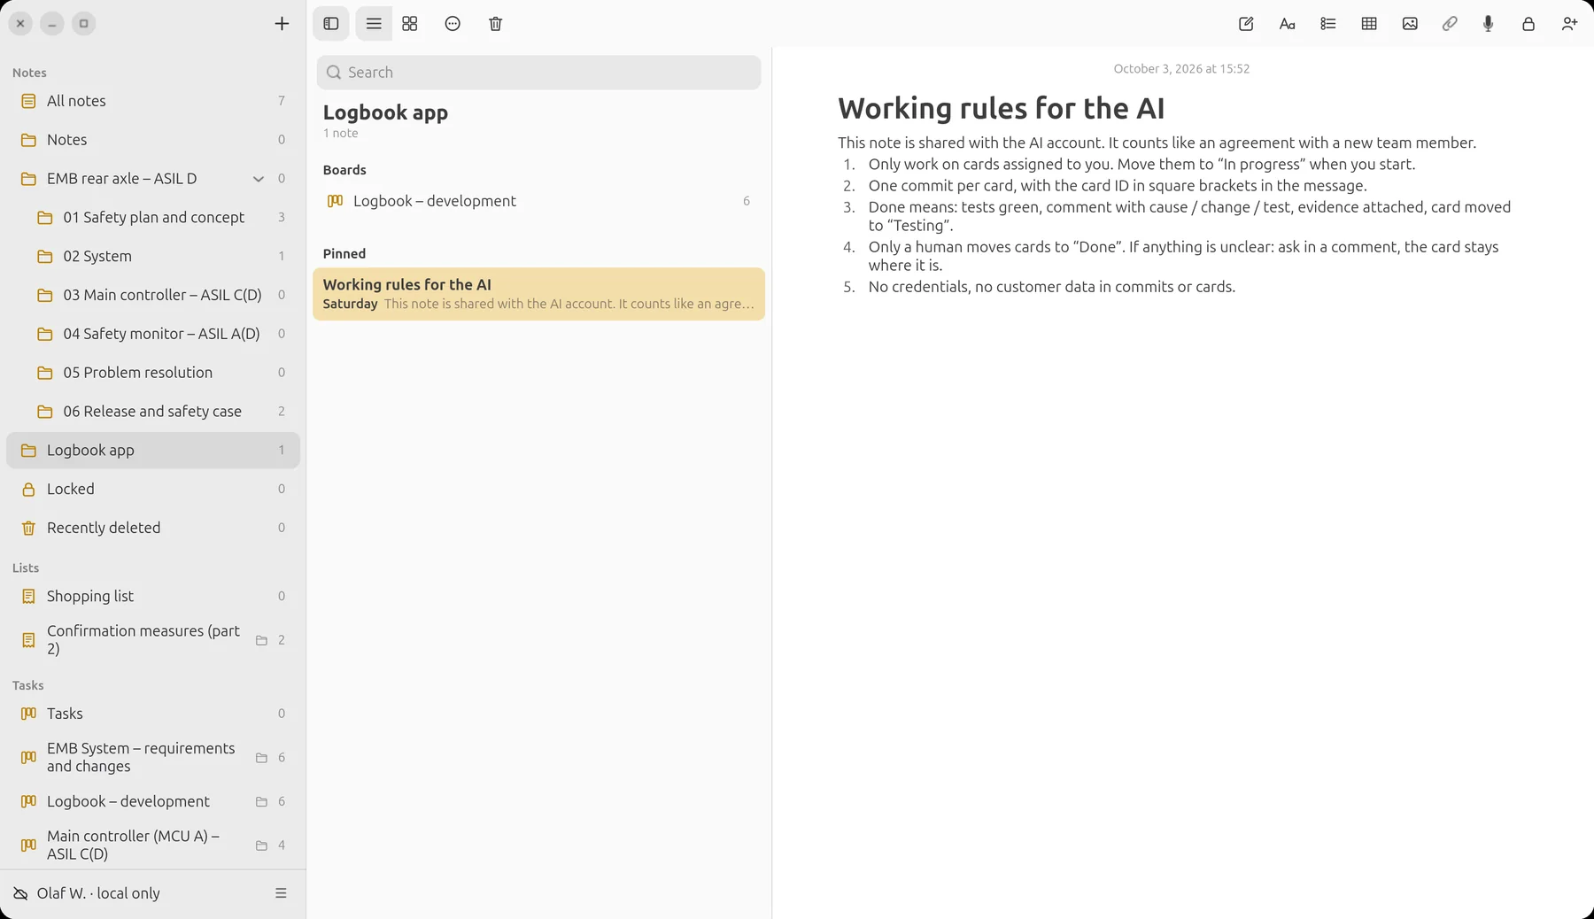Image resolution: width=1594 pixels, height=919 pixels.
Task: Open Logbook – development in sidebar Tasks
Action: point(153,801)
